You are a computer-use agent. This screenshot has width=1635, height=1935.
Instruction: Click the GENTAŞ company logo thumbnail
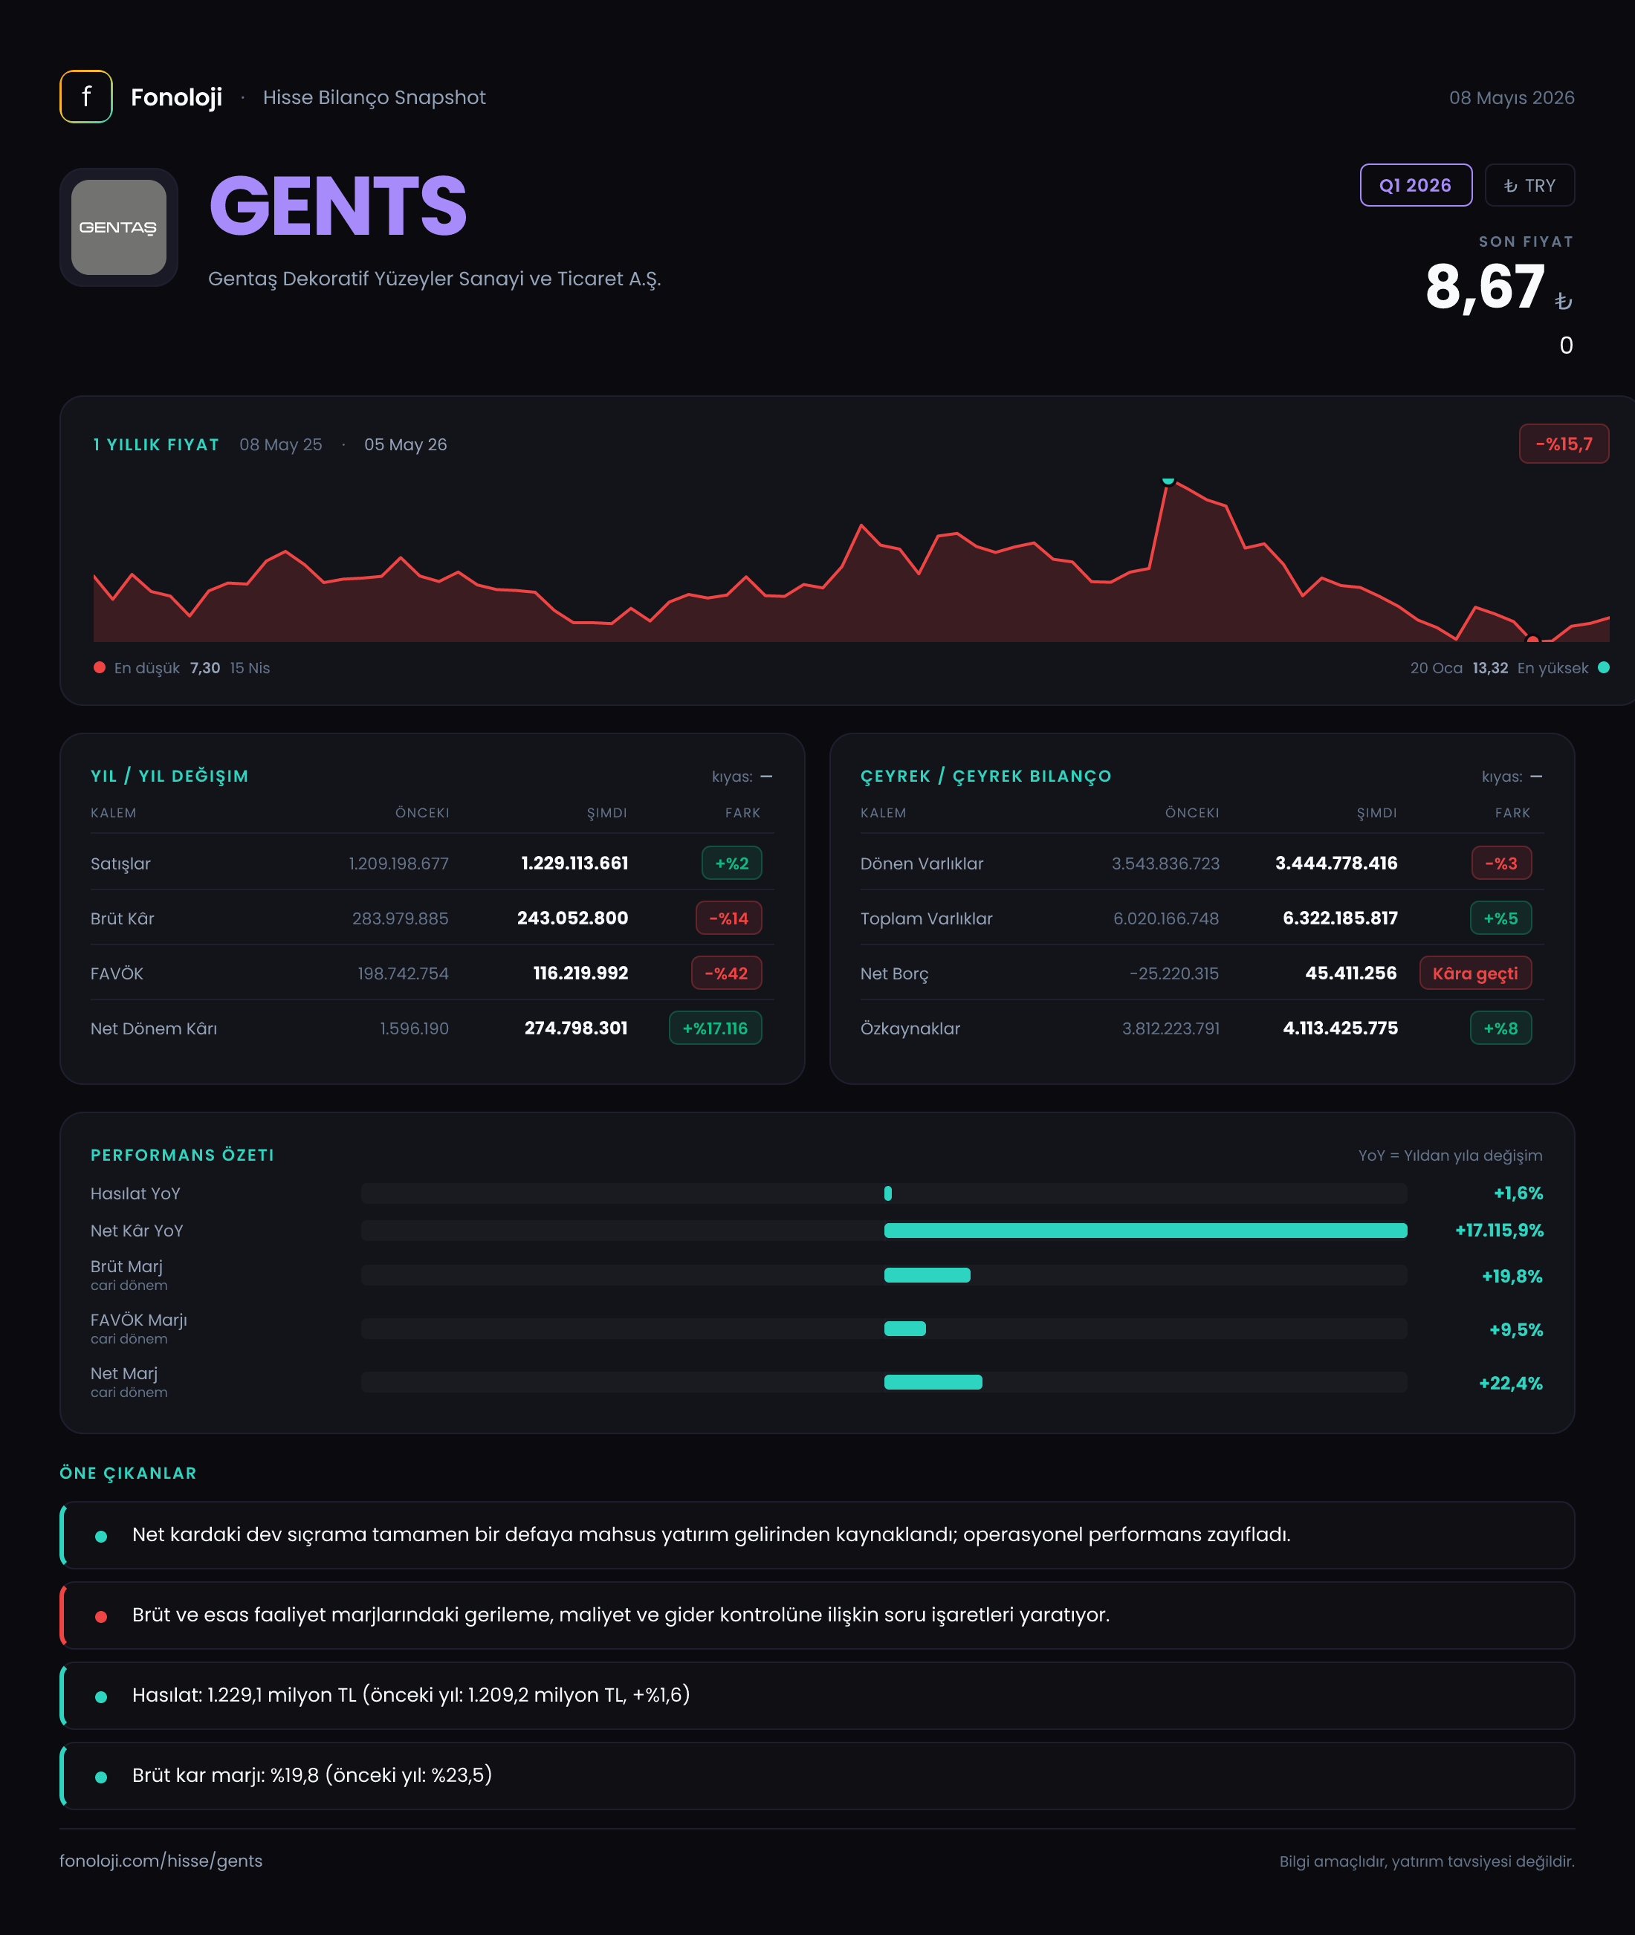coord(119,227)
